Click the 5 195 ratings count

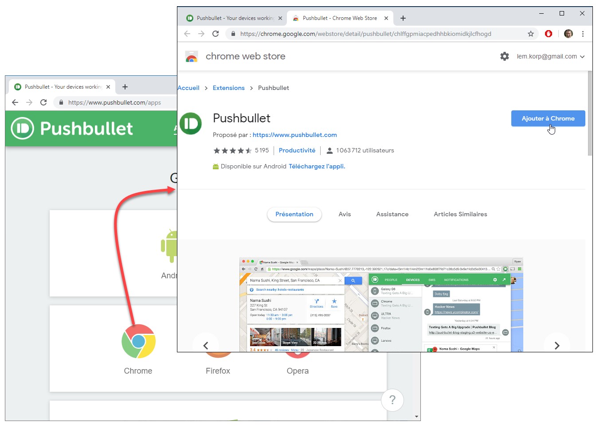(x=262, y=150)
